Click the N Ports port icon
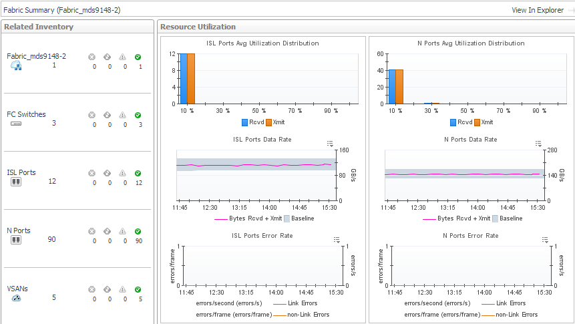 tap(16, 240)
